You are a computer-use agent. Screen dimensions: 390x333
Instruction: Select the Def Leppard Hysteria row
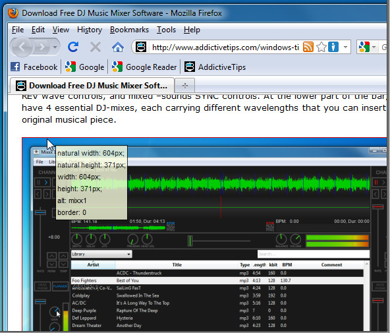point(217,318)
